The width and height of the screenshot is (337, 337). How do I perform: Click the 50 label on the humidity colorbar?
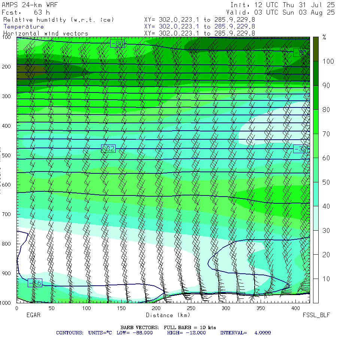pyautogui.click(x=326, y=182)
